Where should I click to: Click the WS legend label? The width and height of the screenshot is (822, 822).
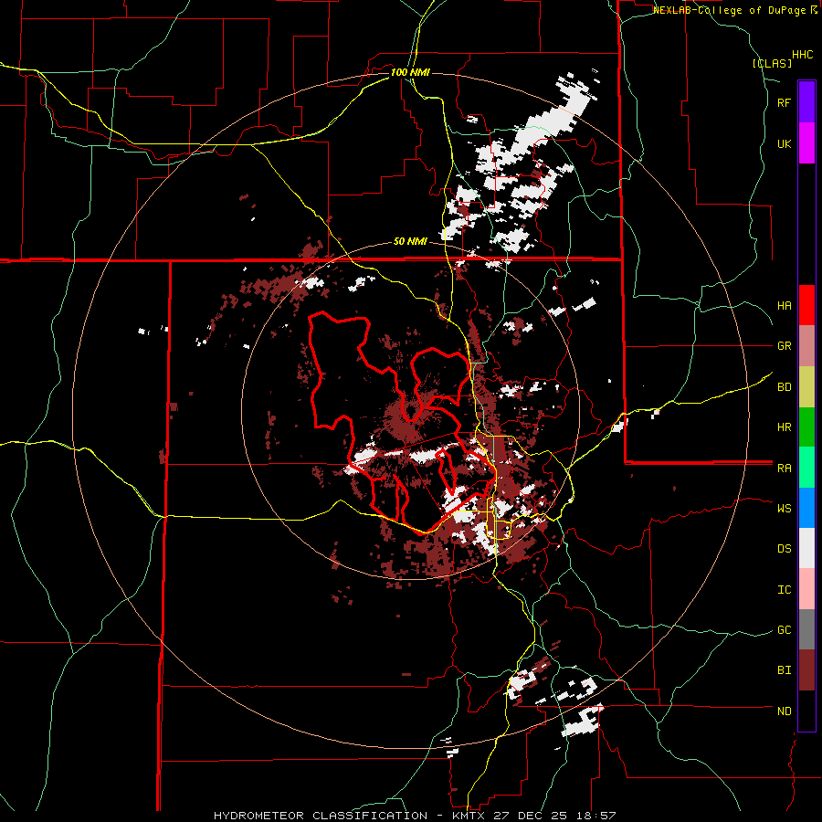click(785, 509)
